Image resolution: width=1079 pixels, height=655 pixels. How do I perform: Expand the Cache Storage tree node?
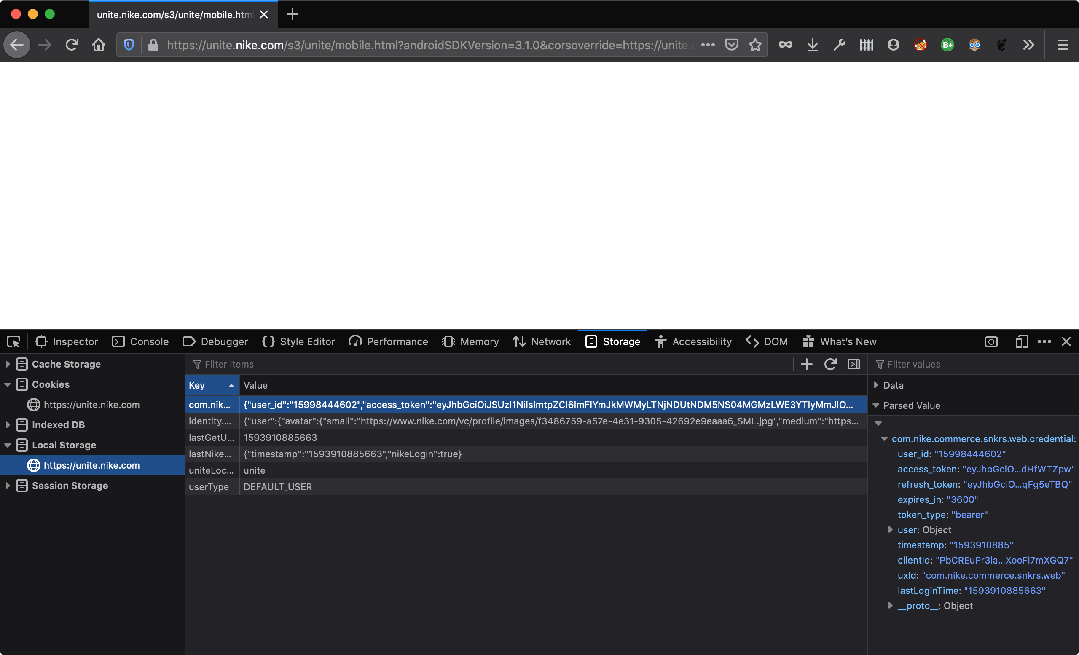click(8, 364)
